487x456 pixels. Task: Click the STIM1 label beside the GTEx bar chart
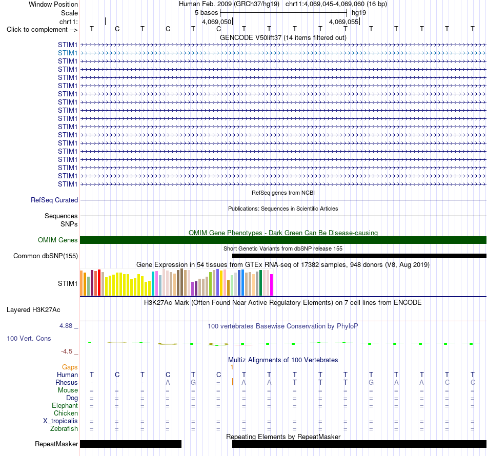pos(67,283)
